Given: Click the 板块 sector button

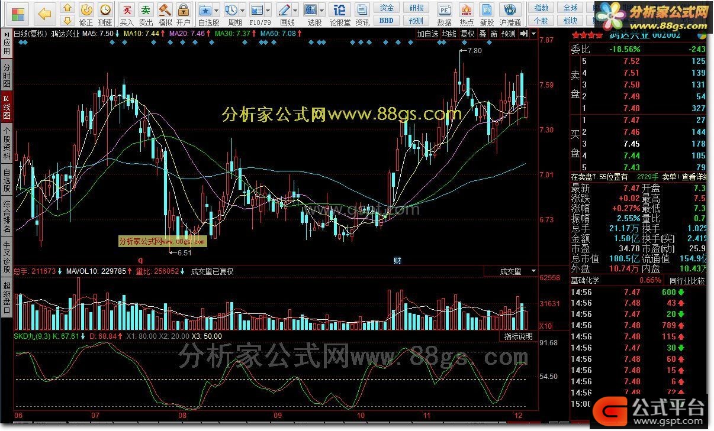Looking at the screenshot, I should click(570, 20).
